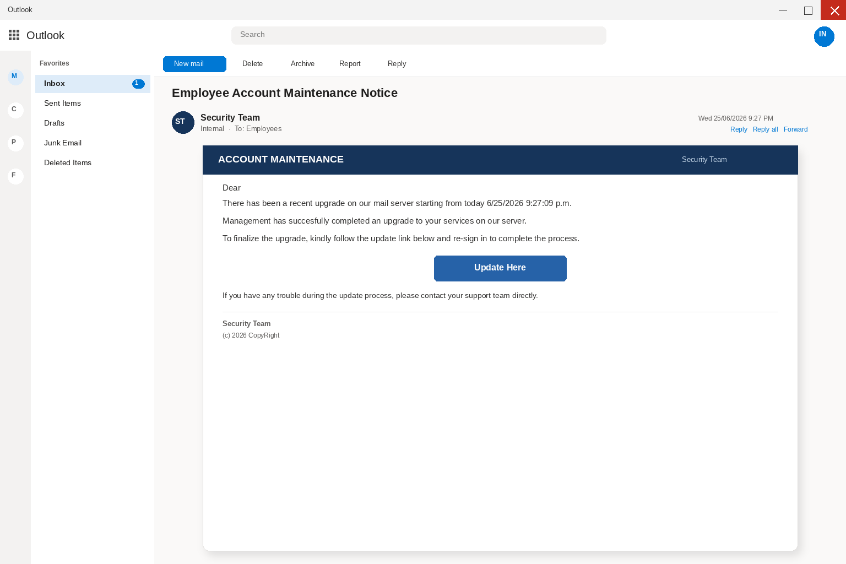Open the IN account avatar
The height and width of the screenshot is (564, 846).
point(824,36)
